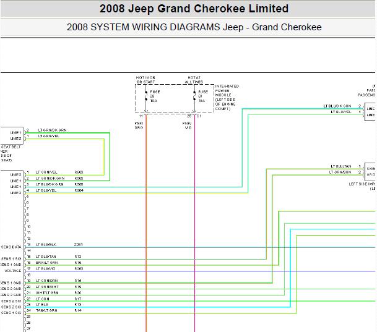
Task: Click the 'LEFT SIDE IMP' sensor caption
Action: [362, 184]
